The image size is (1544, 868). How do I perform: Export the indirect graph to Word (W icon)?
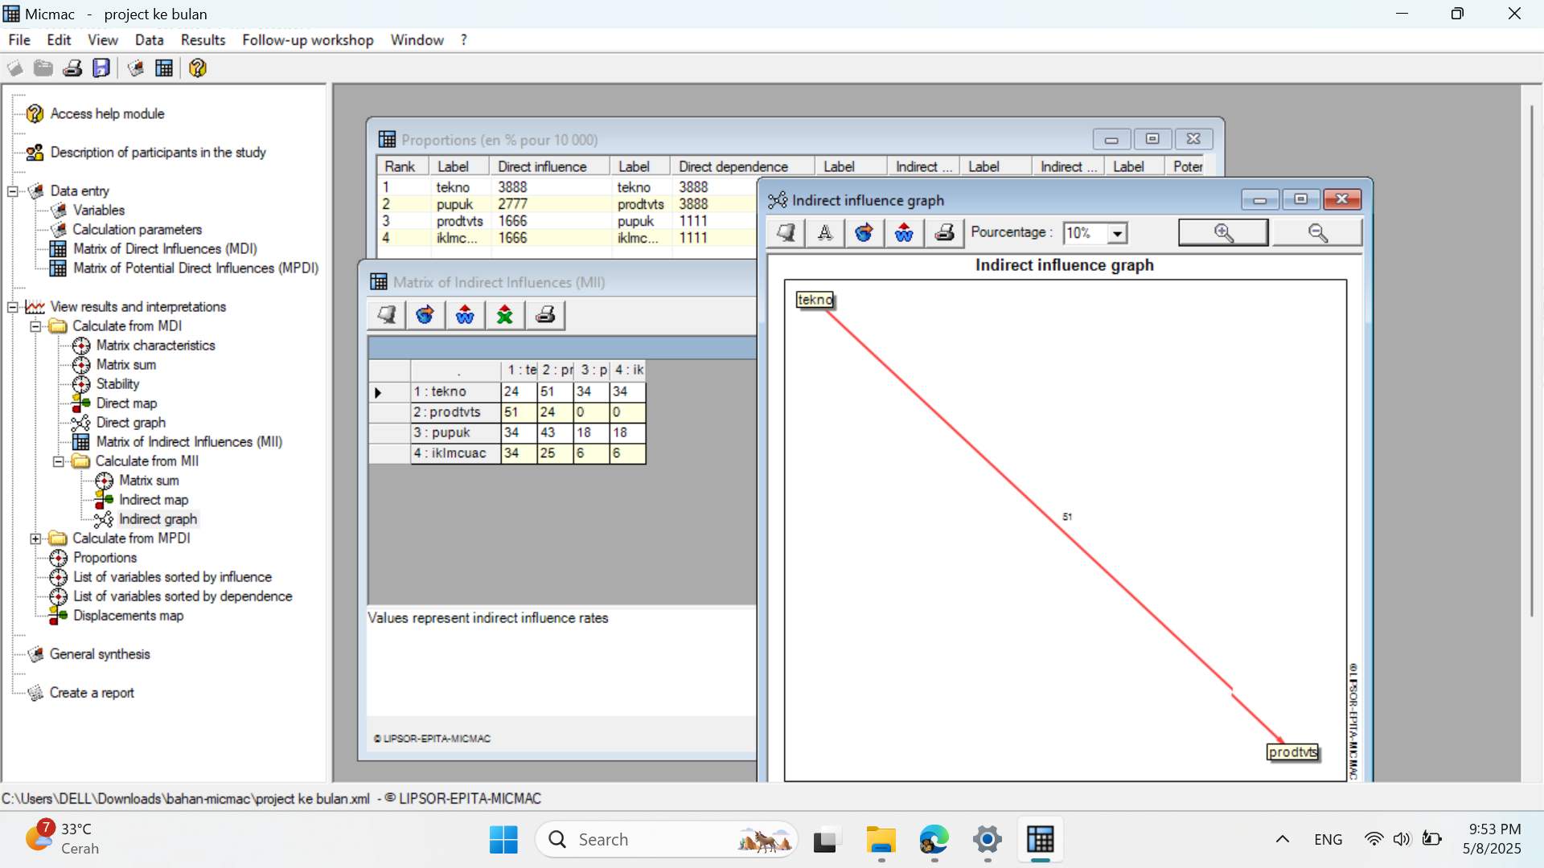904,233
